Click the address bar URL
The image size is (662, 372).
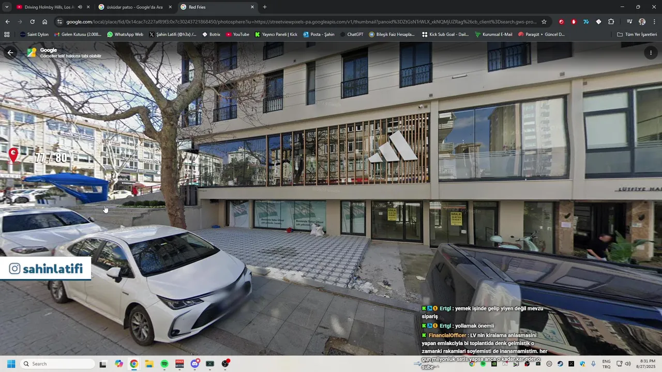click(x=302, y=22)
